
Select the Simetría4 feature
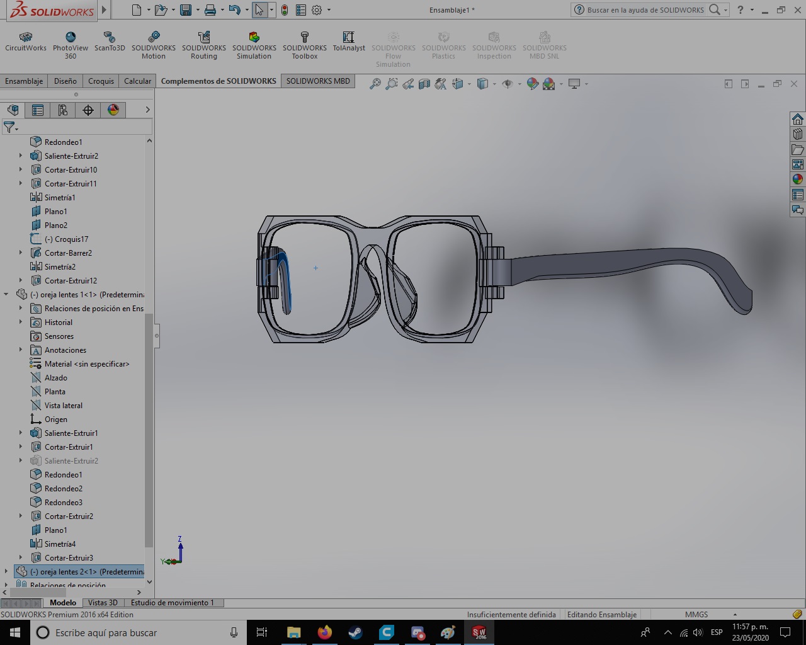tap(60, 544)
